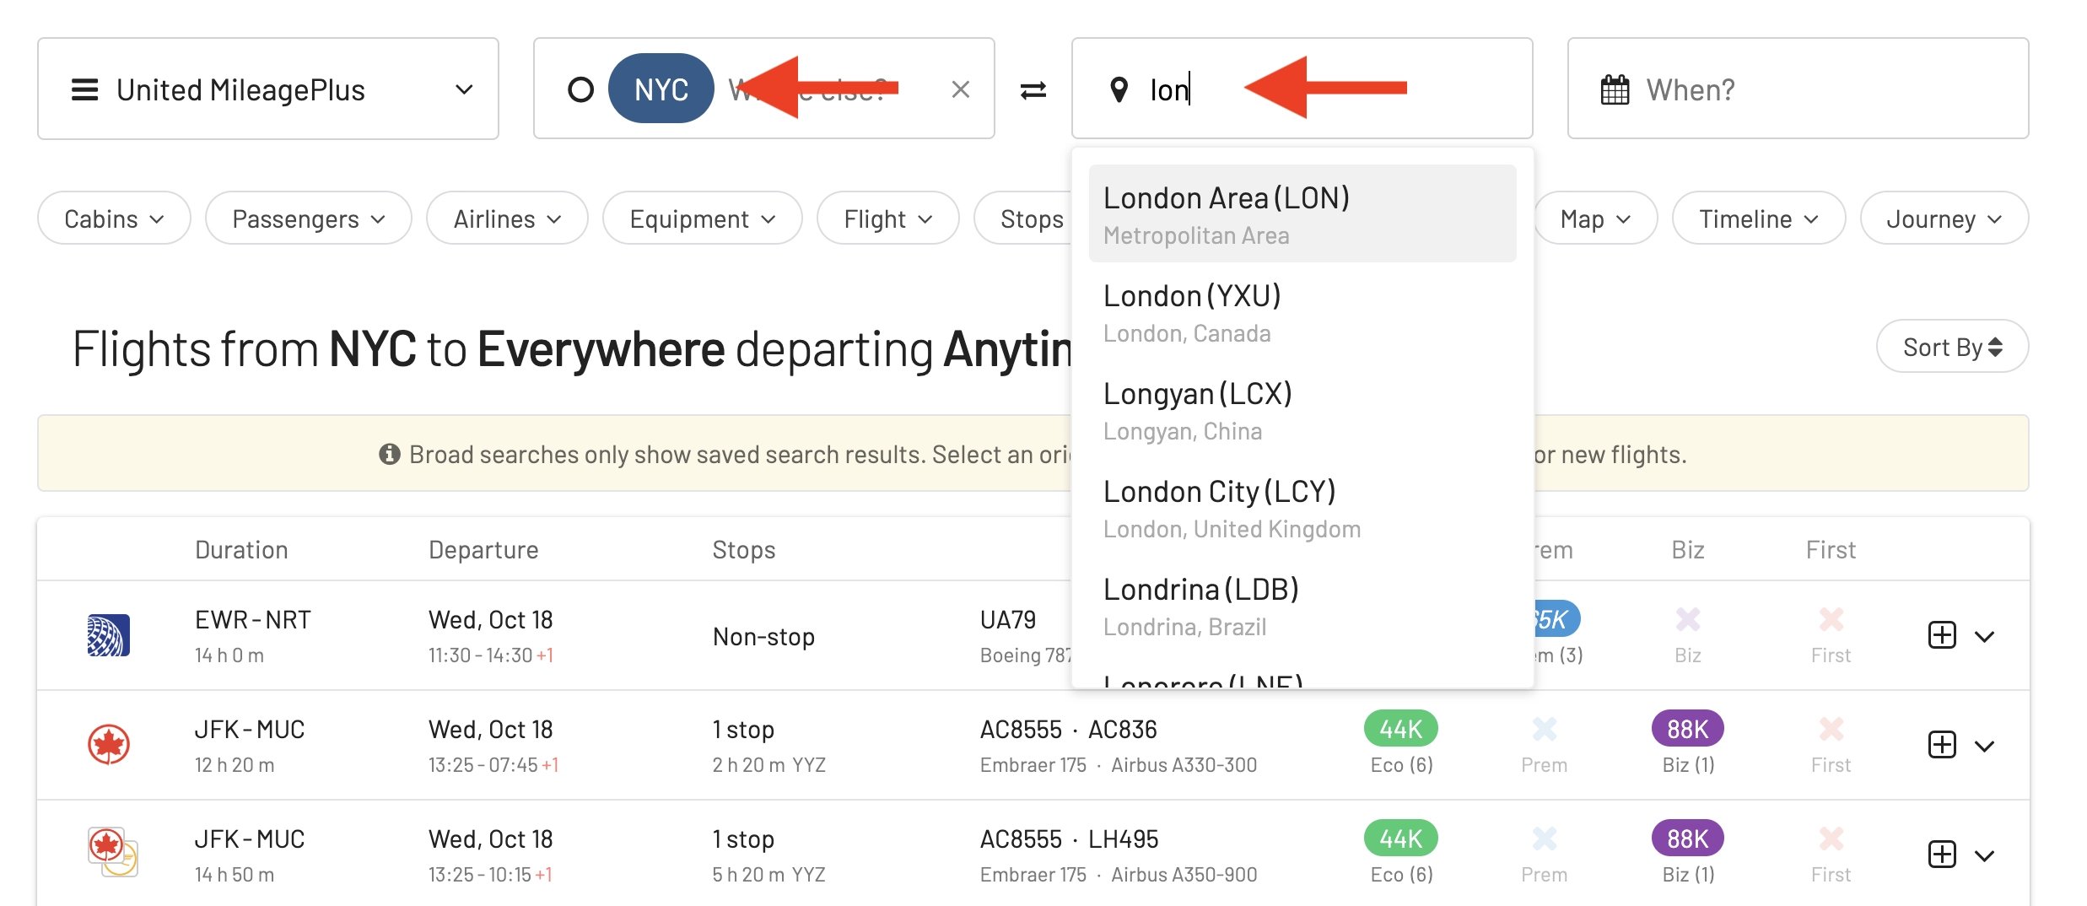The height and width of the screenshot is (906, 2087).
Task: Click unavailable Prem X on LH495 row
Action: [1544, 839]
